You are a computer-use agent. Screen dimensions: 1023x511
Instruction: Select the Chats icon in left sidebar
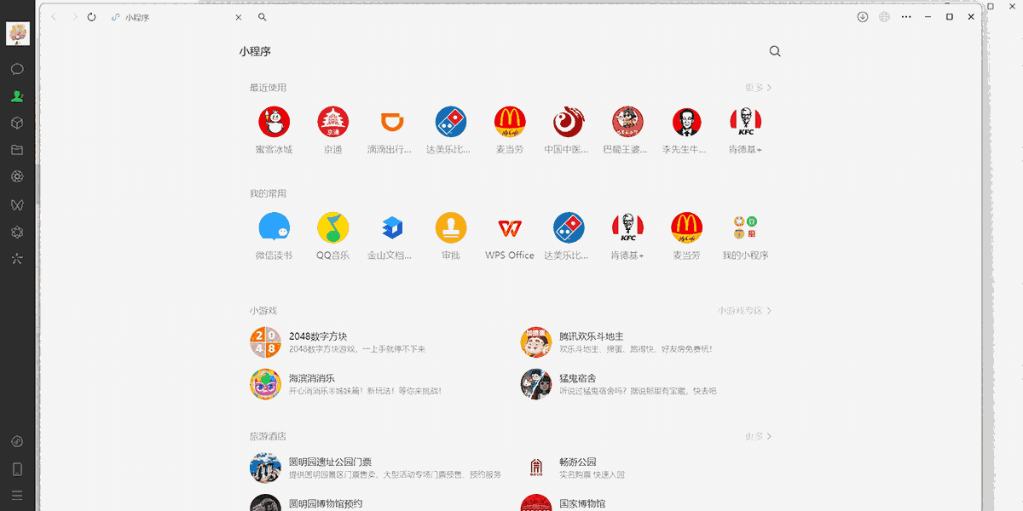tap(17, 69)
